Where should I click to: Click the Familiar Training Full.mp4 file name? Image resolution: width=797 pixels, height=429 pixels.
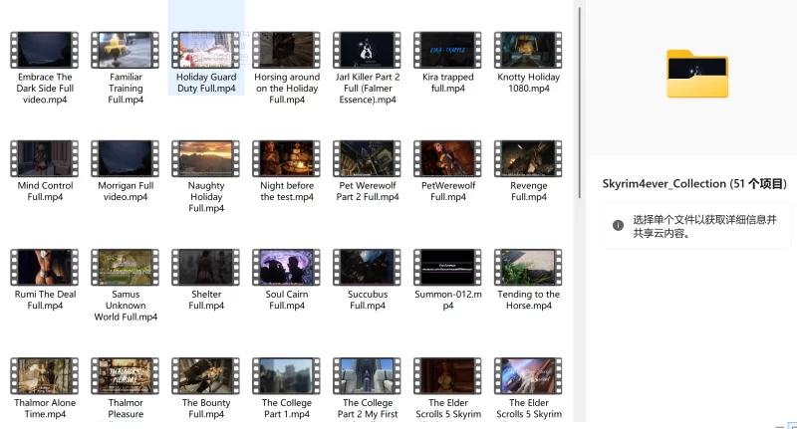(x=126, y=88)
